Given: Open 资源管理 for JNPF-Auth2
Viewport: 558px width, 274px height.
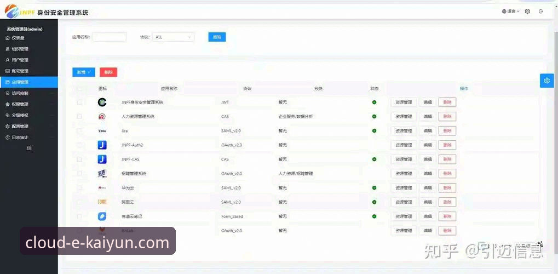Looking at the screenshot, I should 404,145.
